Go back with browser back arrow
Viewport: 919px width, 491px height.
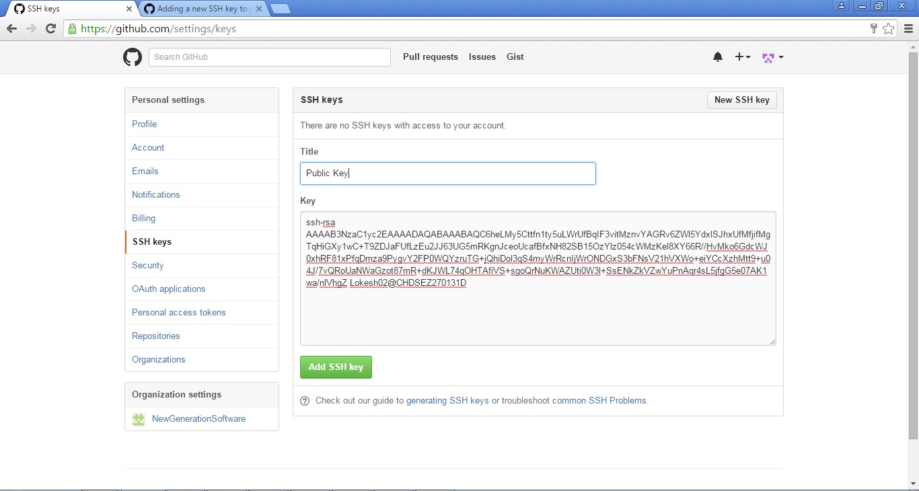pyautogui.click(x=11, y=28)
